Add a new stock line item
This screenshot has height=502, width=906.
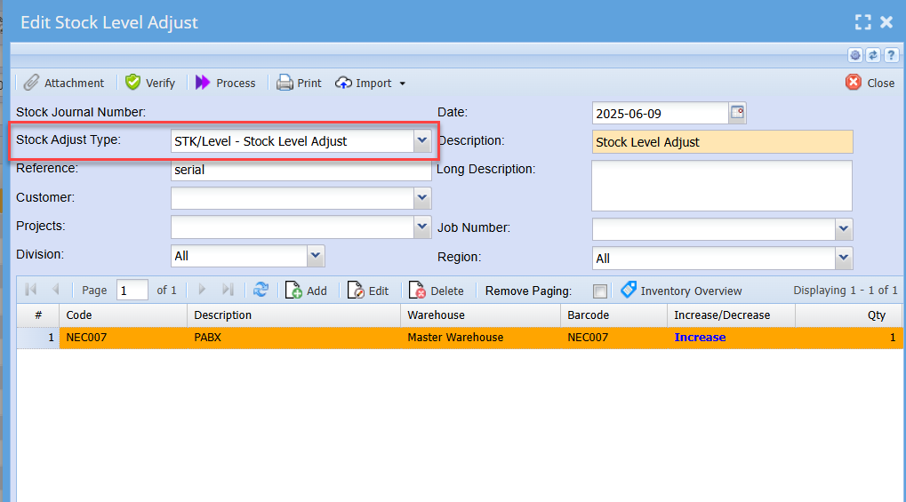click(x=306, y=291)
